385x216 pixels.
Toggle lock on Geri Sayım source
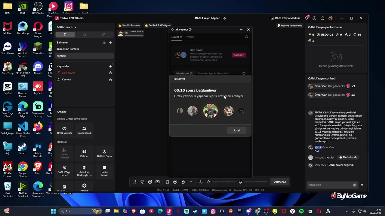pyautogui.click(x=110, y=73)
